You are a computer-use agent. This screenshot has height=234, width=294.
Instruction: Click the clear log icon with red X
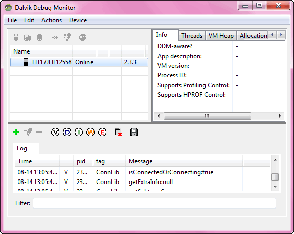pyautogui.click(x=118, y=132)
